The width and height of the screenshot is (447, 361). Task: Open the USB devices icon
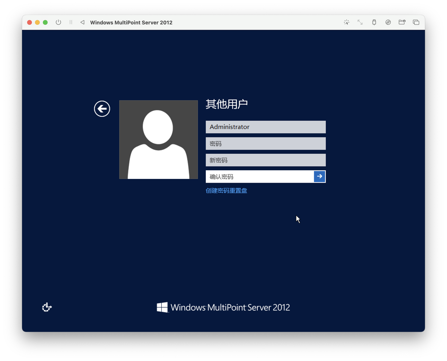click(374, 22)
